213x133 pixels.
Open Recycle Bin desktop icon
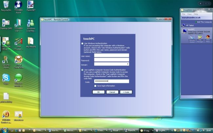(x=6, y=6)
